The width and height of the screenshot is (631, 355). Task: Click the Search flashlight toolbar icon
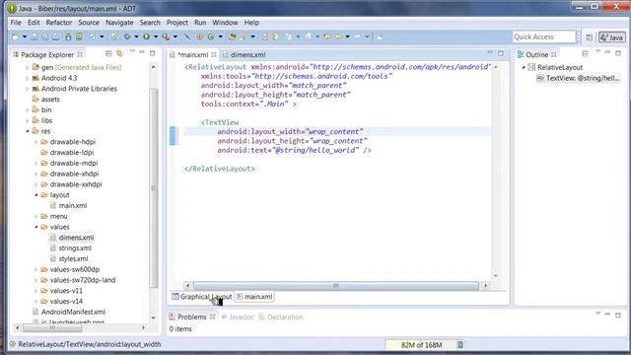[x=244, y=36]
